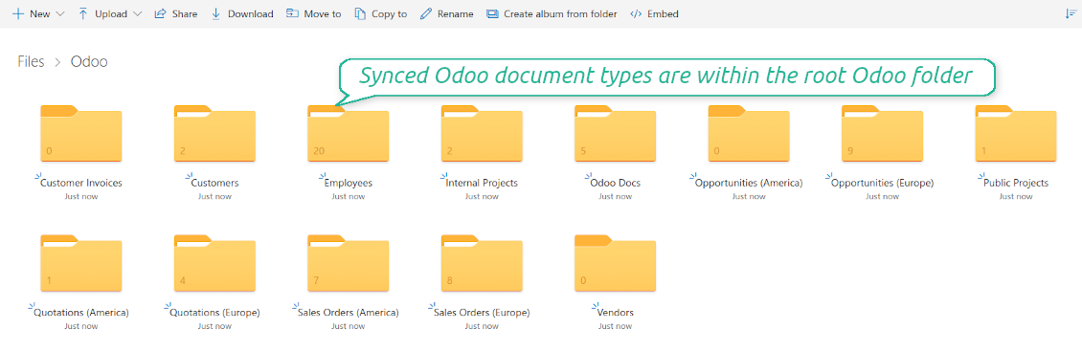The image size is (1082, 352).
Task: Click Just now under Odoo Docs
Action: (x=616, y=196)
